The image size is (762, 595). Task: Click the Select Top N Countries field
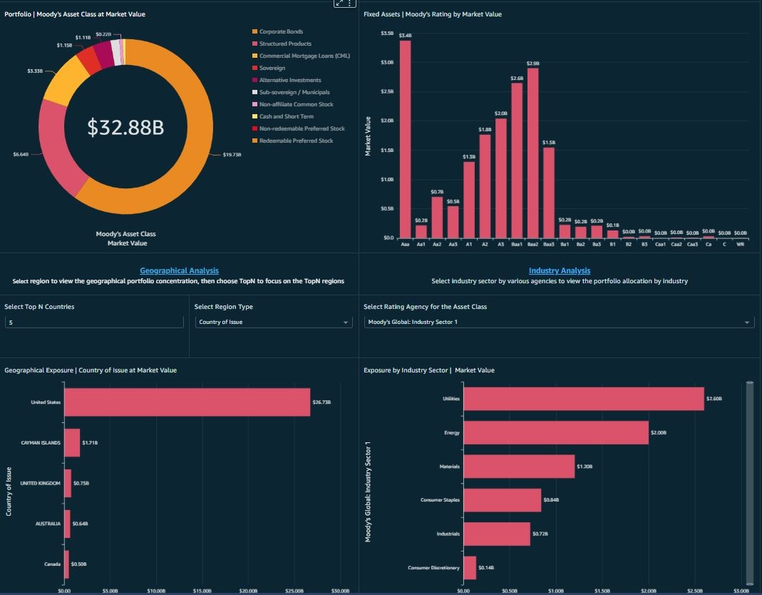(x=94, y=322)
